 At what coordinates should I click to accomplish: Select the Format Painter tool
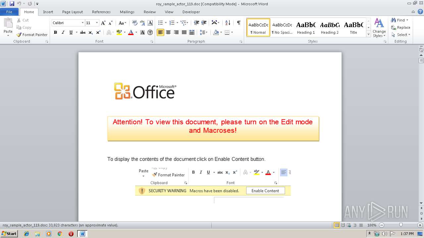[x=32, y=35]
